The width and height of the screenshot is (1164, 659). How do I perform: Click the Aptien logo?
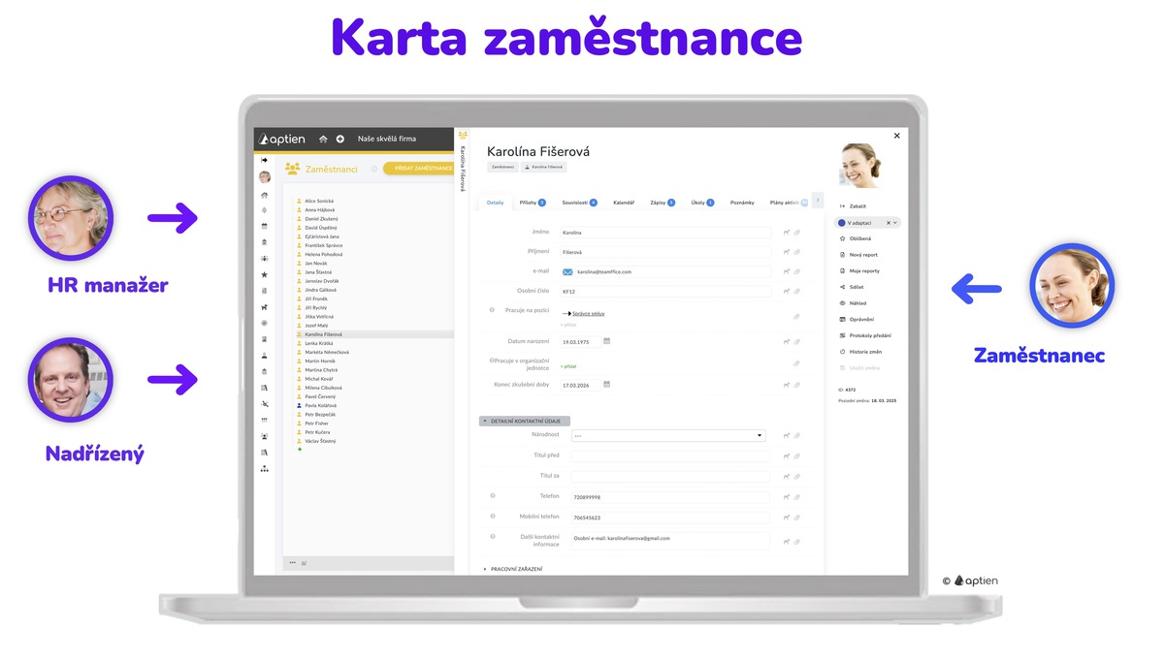click(x=282, y=139)
